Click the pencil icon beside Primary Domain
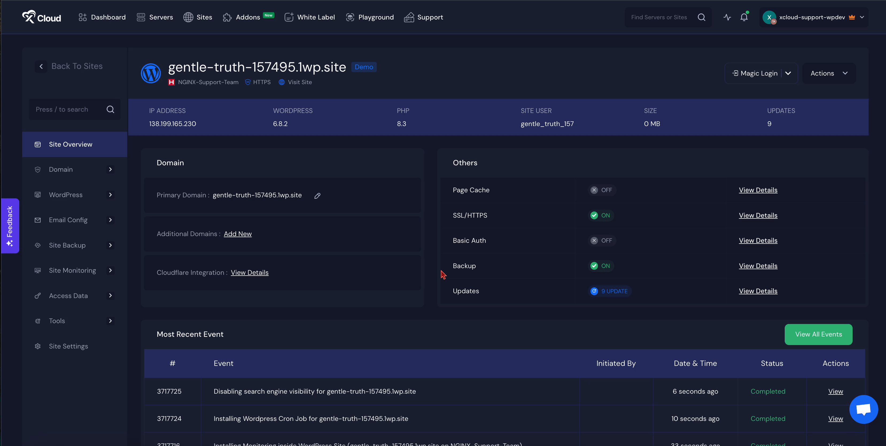The image size is (886, 446). 317,196
